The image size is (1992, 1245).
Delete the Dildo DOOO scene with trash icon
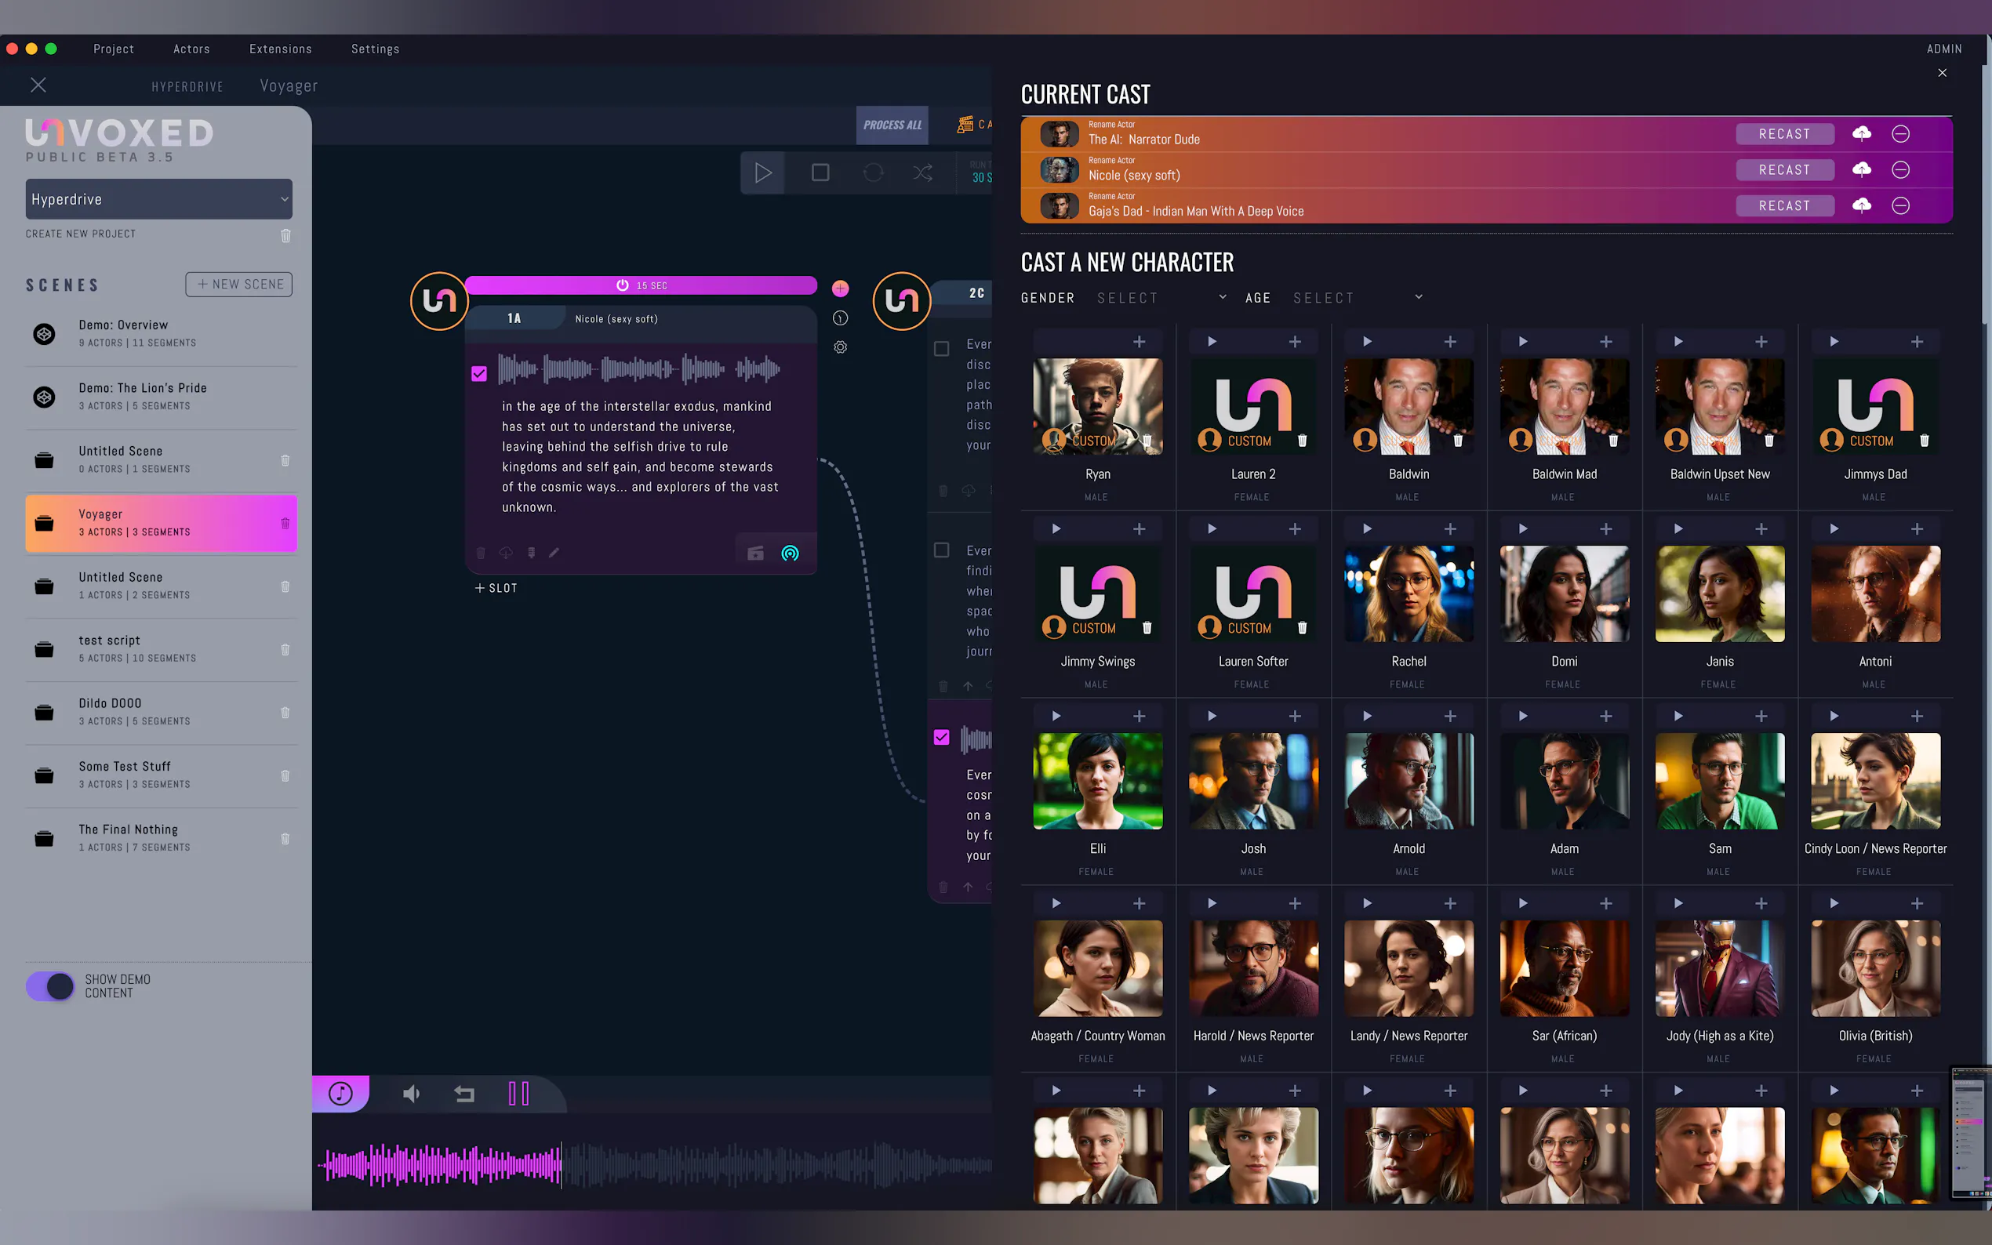(285, 713)
